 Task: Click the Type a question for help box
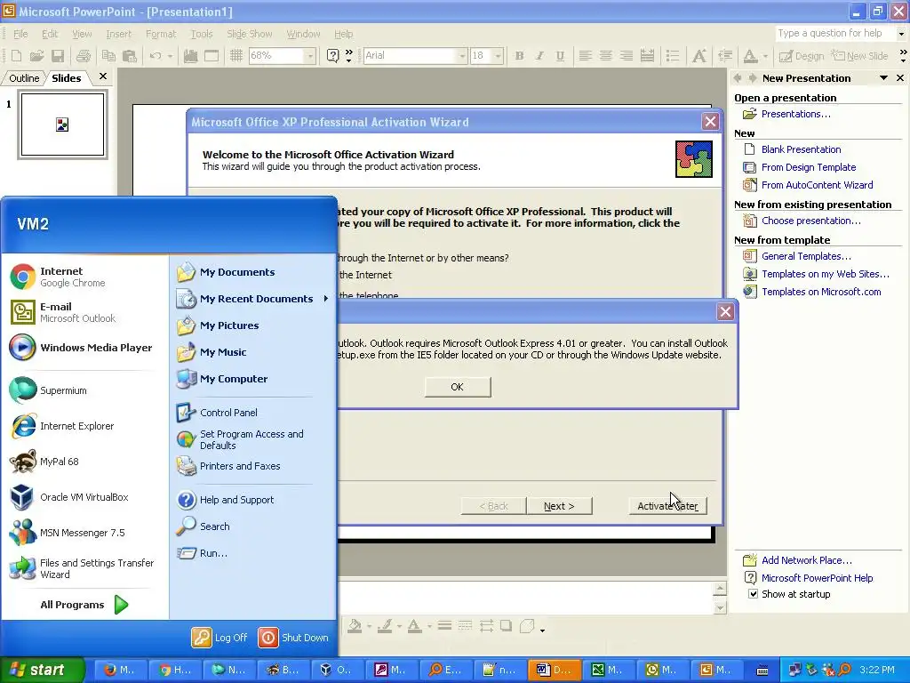(834, 33)
